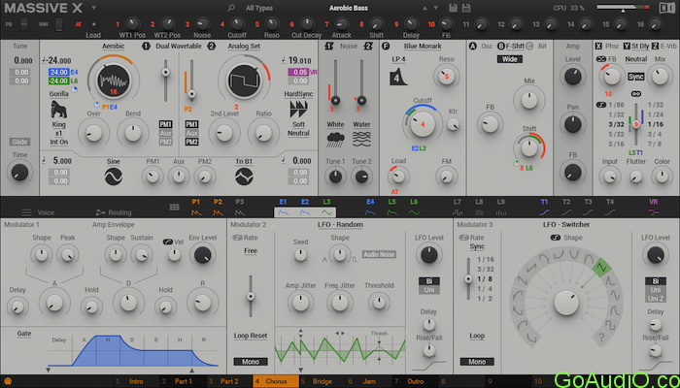Click the wavetable 2 square wave display
The height and width of the screenshot is (388, 680).
coord(244,81)
